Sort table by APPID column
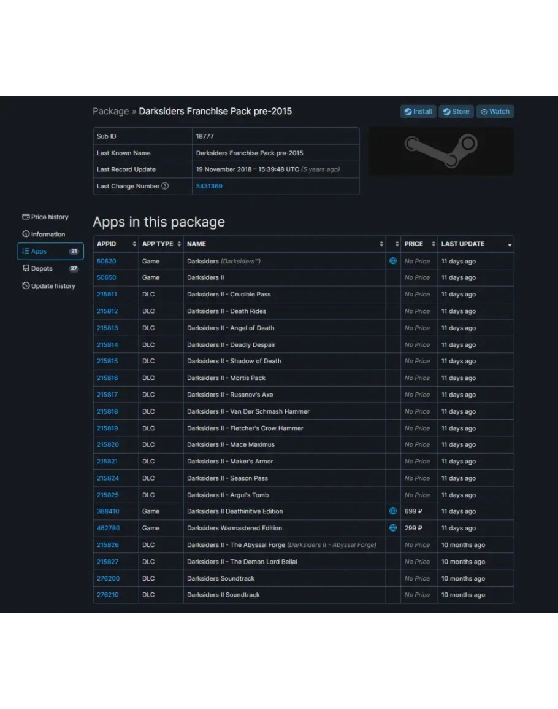Screen dimensions: 558x709 pyautogui.click(x=115, y=244)
